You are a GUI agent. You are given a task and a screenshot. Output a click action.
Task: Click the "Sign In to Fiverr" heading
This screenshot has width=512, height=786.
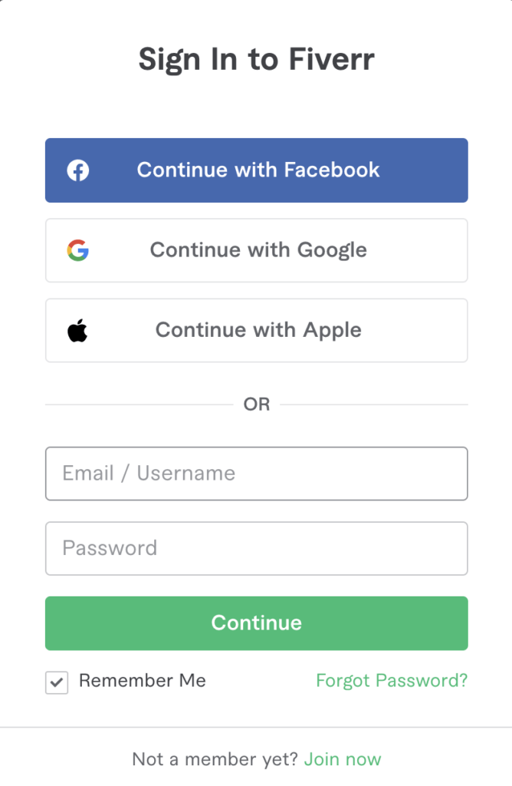[x=256, y=59]
